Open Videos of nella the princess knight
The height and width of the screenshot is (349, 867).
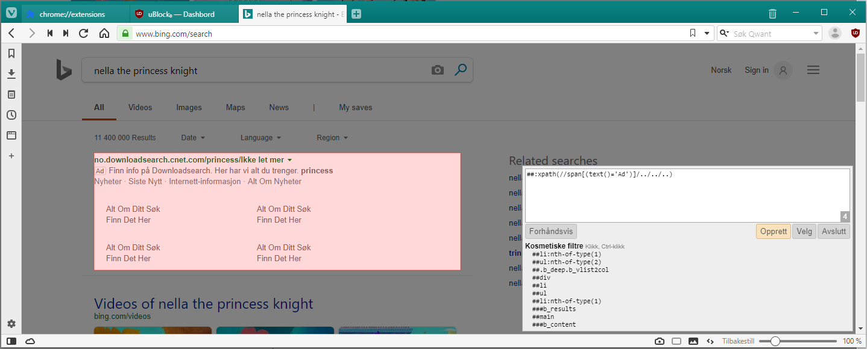pos(204,303)
